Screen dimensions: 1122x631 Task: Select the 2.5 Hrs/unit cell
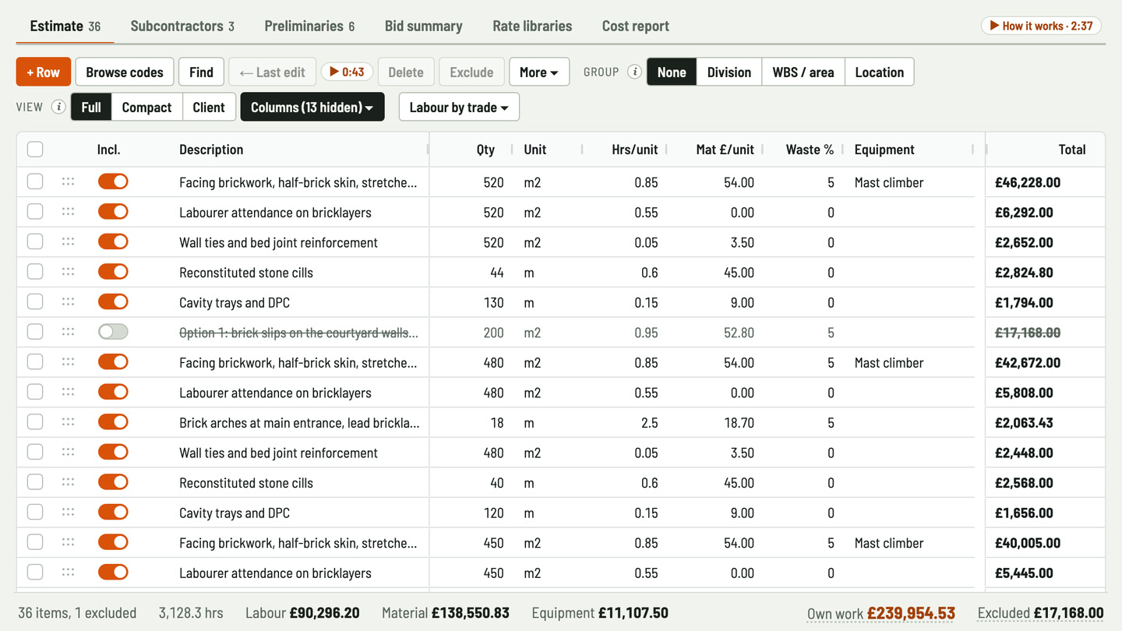coord(649,422)
